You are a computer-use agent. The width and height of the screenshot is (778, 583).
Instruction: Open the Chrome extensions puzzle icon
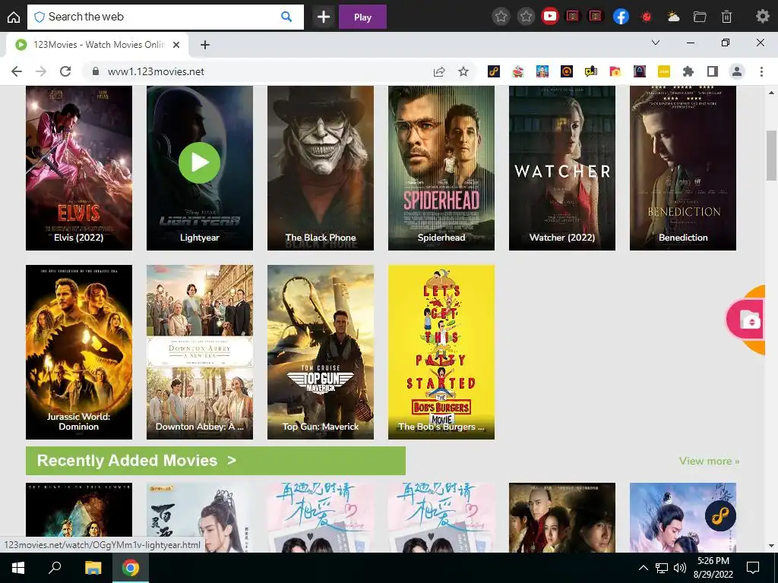coord(688,72)
